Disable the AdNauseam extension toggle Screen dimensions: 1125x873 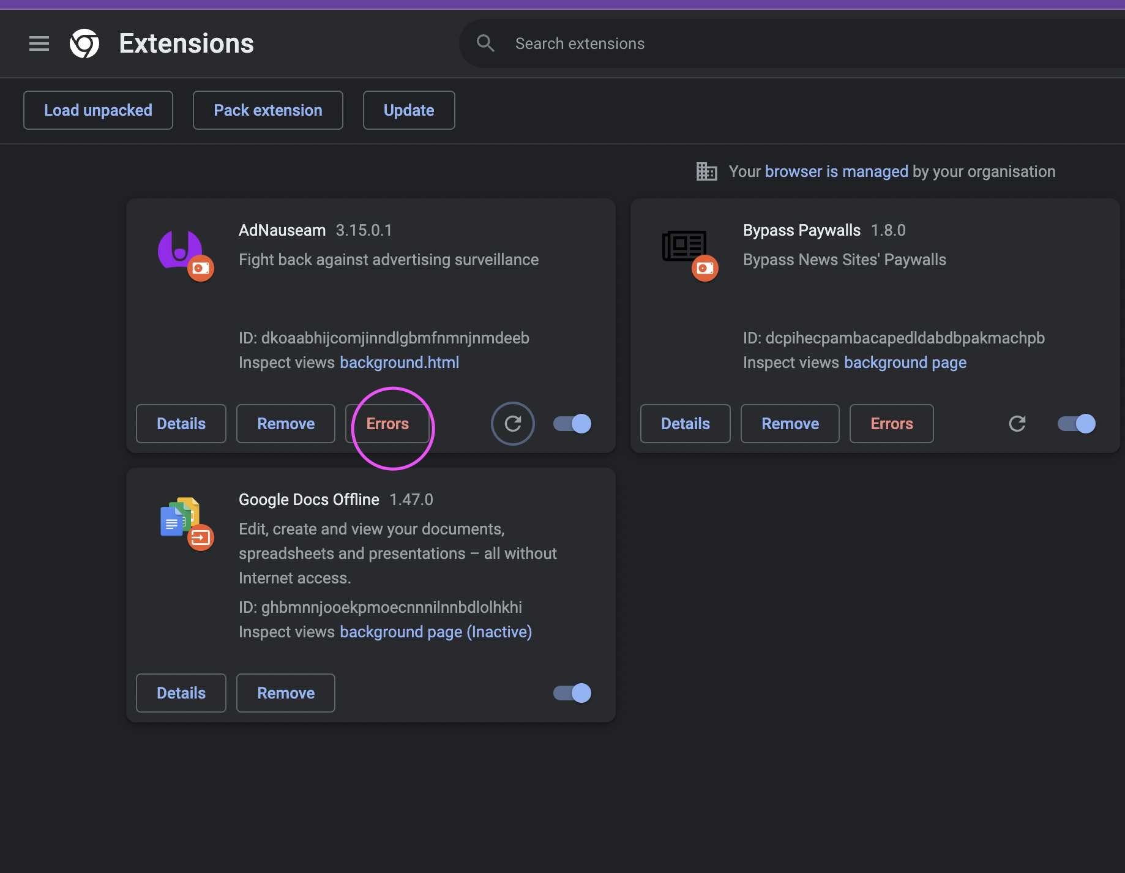571,423
